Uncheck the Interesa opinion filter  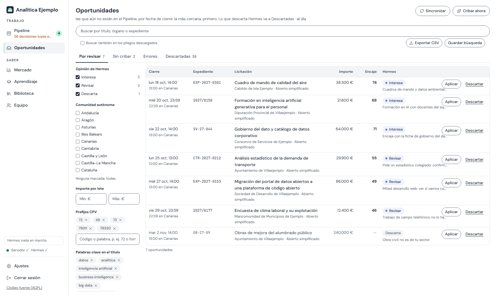click(78, 77)
